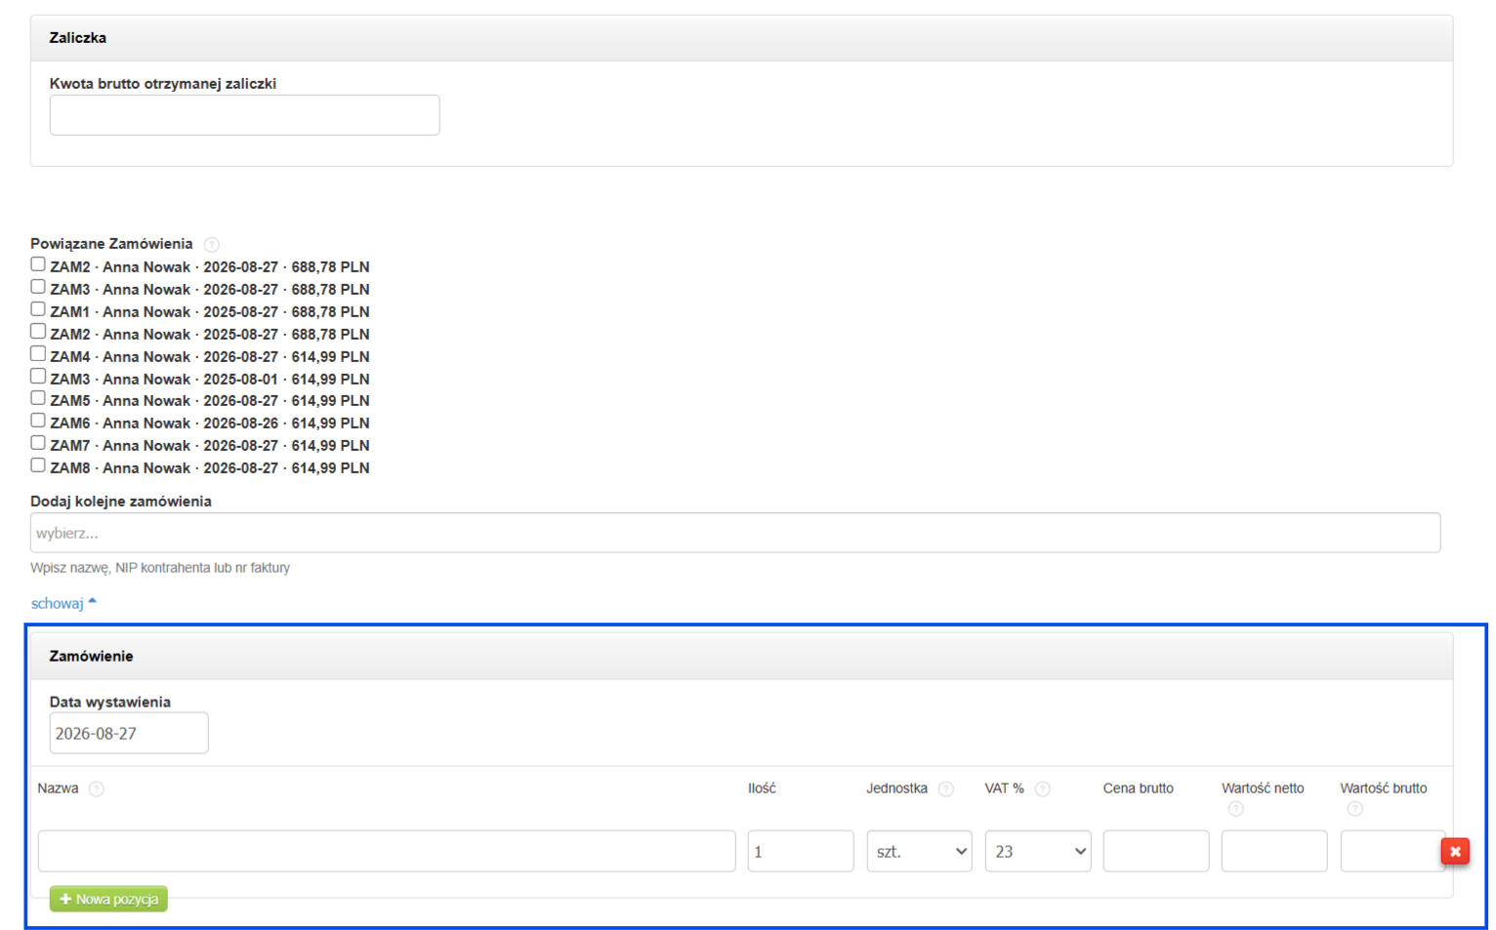This screenshot has height=930, width=1496.
Task: Check ZAM2 order dated 2025-08-27
Action: pyautogui.click(x=38, y=332)
